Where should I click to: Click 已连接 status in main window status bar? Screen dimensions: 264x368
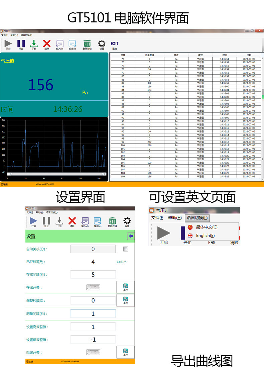(x=4, y=184)
